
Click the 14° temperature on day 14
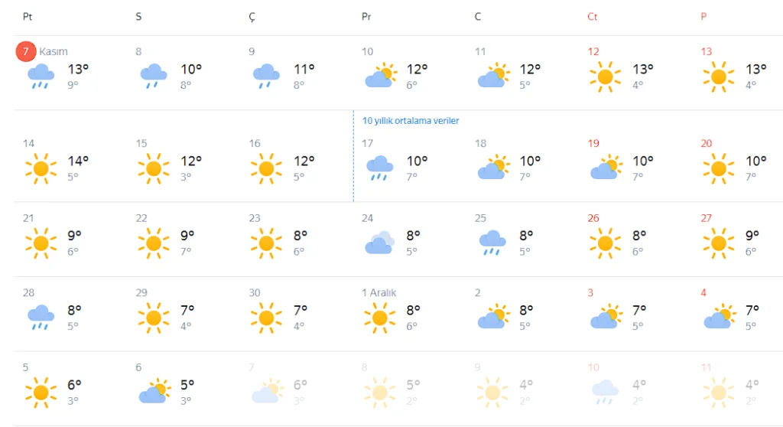[x=78, y=161]
